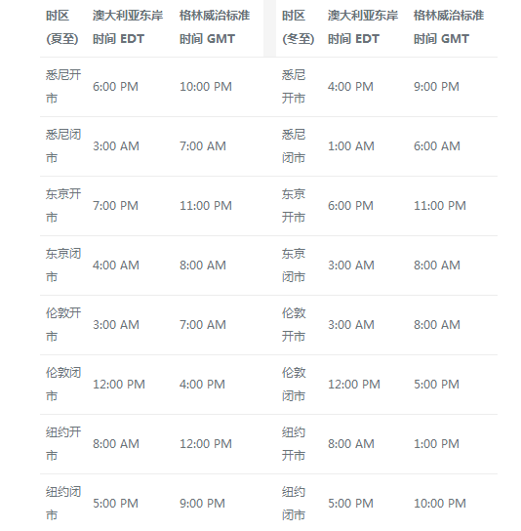Viewport: 521px width, 531px height.
Task: Click the 时区 (夏至) column header
Action: 62,27
